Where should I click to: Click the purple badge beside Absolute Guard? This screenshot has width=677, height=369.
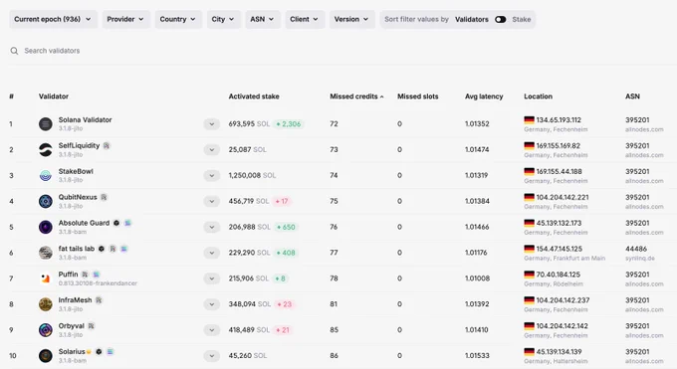click(127, 223)
